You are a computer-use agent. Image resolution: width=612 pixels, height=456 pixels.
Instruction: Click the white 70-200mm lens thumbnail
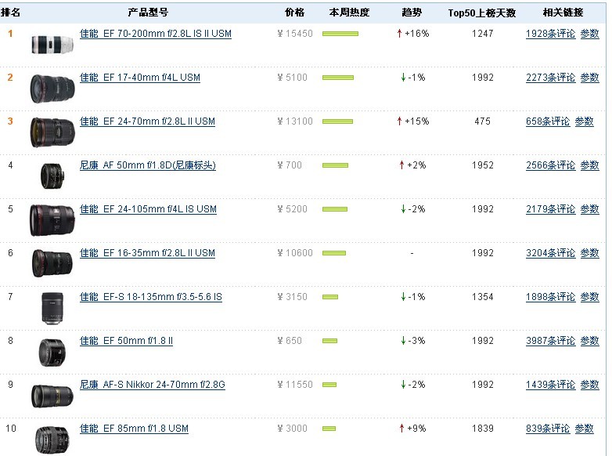click(52, 44)
